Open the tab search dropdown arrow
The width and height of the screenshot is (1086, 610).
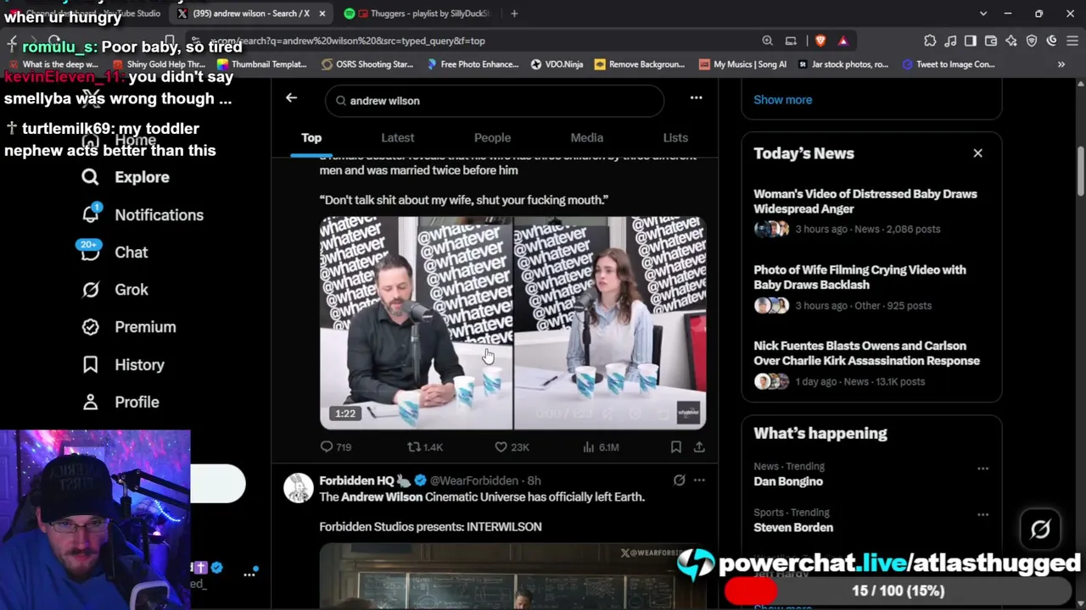click(982, 14)
